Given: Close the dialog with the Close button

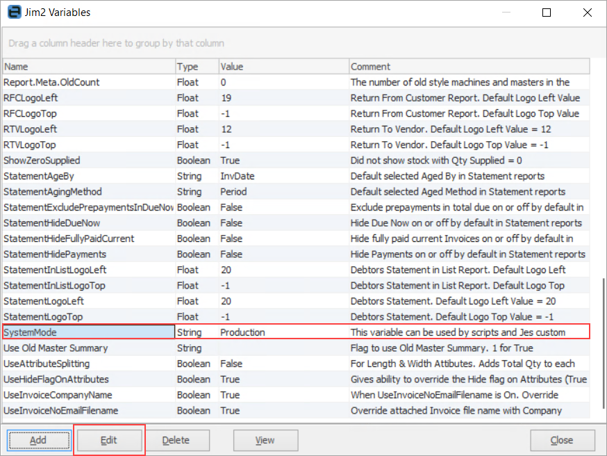Looking at the screenshot, I should click(x=561, y=440).
